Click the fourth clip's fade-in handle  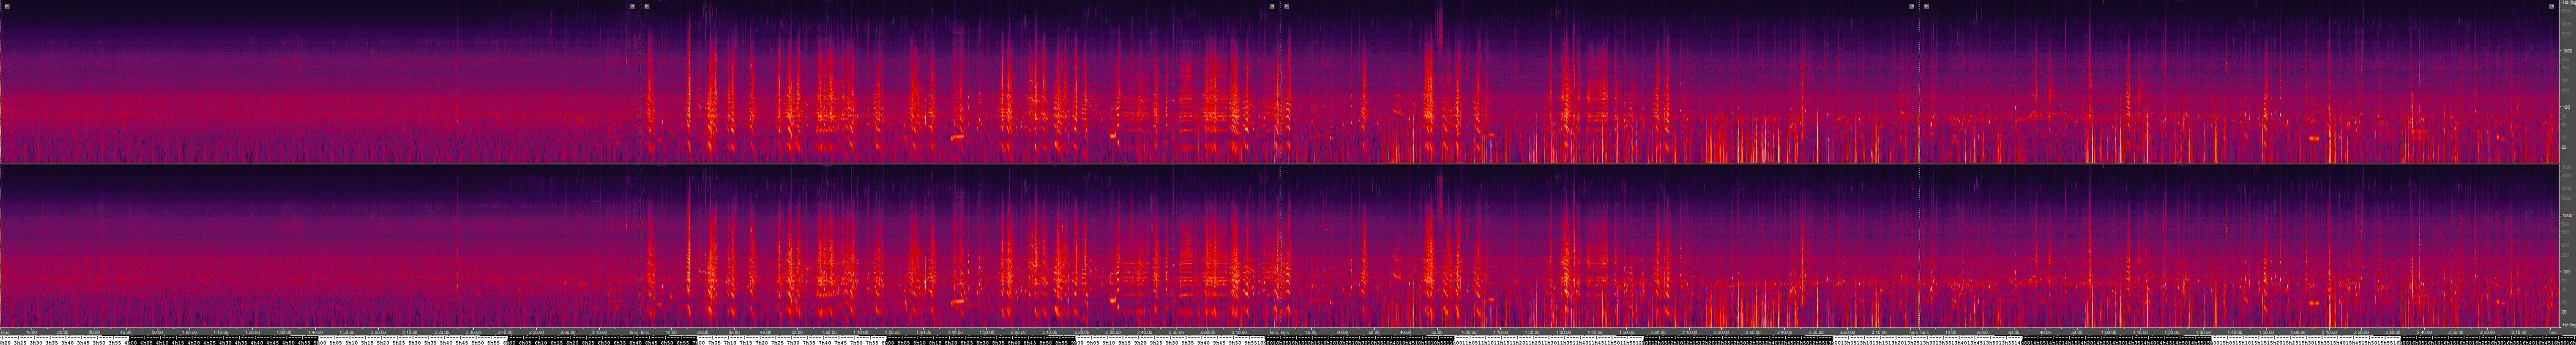click(x=1927, y=6)
